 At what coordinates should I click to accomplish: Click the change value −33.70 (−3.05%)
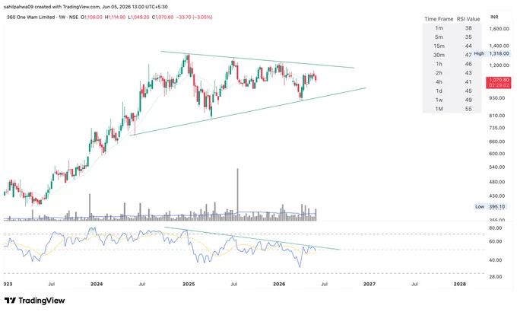point(194,18)
